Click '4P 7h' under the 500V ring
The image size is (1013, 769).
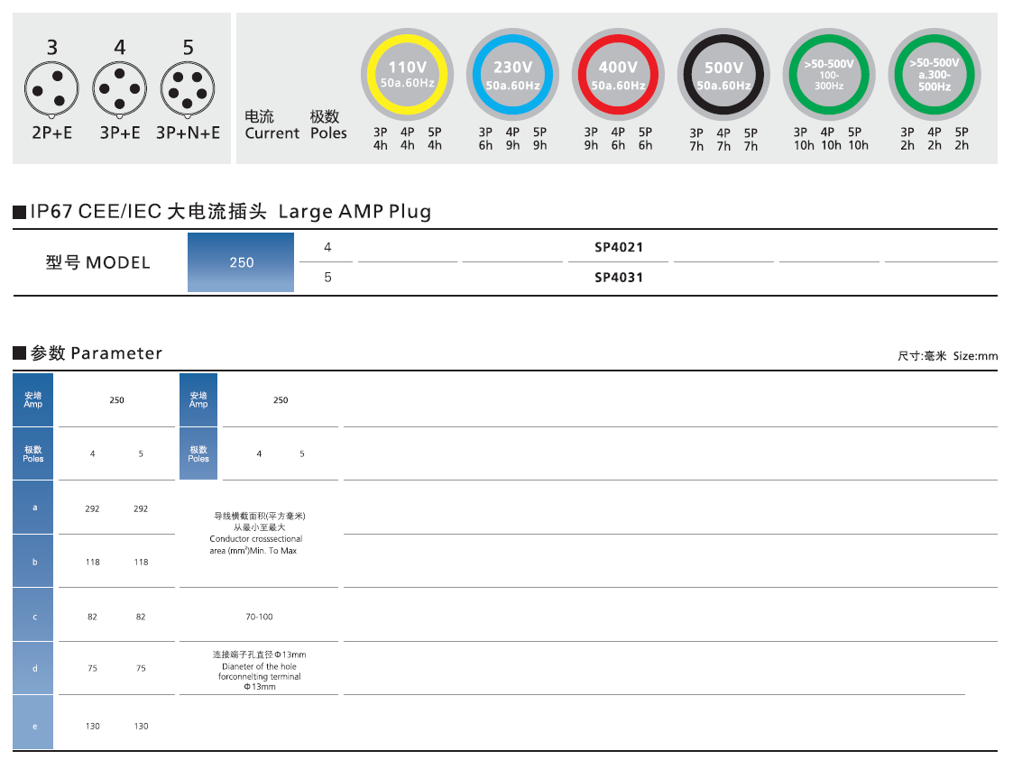coord(723,140)
